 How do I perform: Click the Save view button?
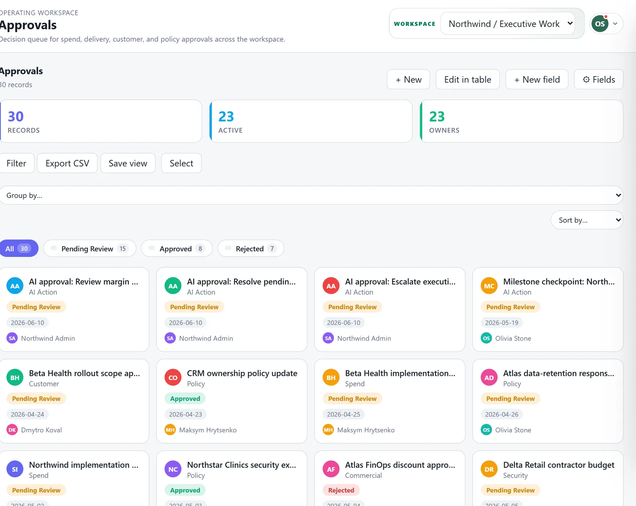click(128, 163)
